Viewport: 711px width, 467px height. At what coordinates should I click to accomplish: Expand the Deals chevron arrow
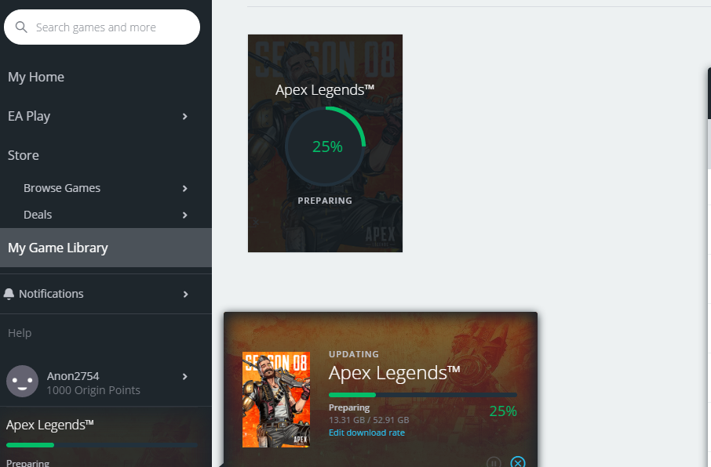184,215
